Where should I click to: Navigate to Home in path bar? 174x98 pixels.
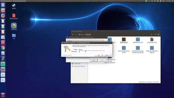pos(82,35)
